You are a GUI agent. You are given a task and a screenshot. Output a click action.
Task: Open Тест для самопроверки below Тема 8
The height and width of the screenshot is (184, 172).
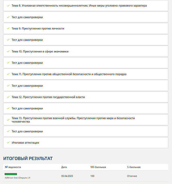(x=27, y=17)
